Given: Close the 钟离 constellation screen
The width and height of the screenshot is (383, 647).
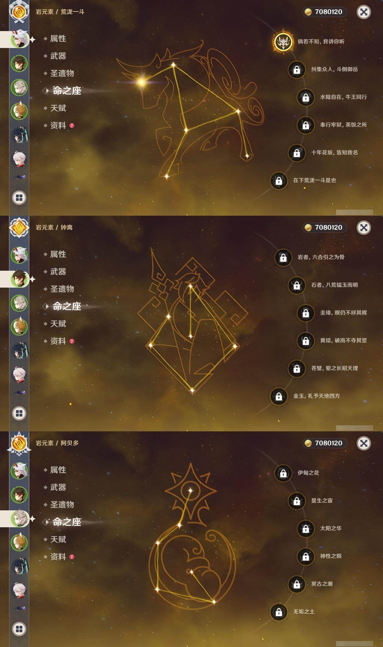Looking at the screenshot, I should point(364,228).
